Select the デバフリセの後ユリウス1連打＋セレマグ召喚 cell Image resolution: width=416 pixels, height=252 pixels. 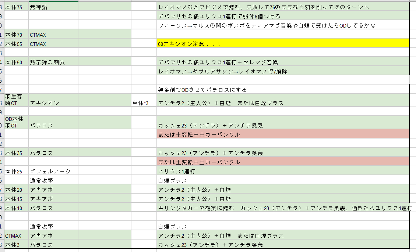(283, 62)
